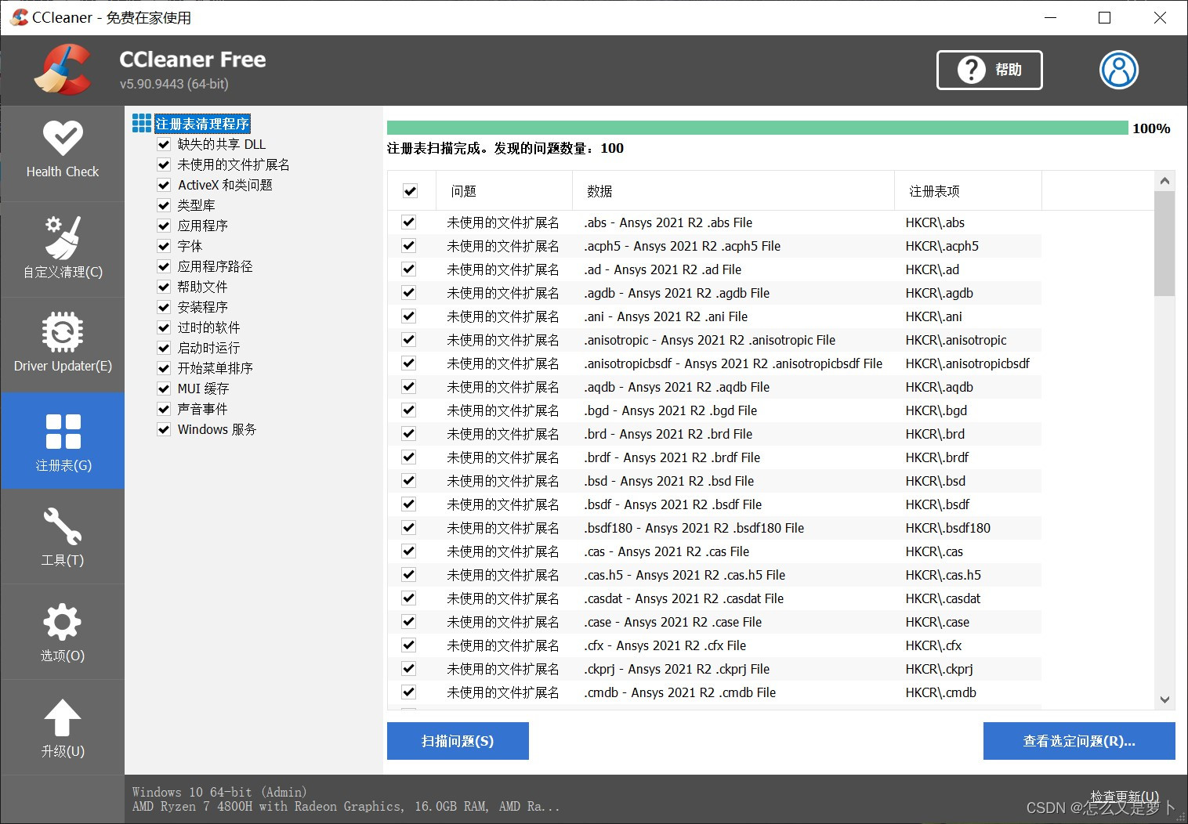Click scrollbar up arrow in results list

(1164, 181)
